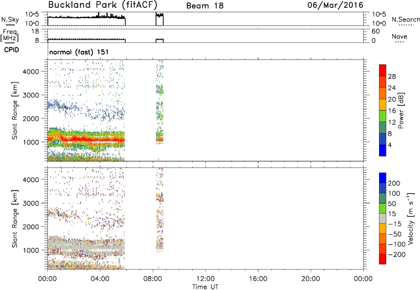Click the '60' tick on the Nave axis
The width and height of the screenshot is (420, 290).
375,31
